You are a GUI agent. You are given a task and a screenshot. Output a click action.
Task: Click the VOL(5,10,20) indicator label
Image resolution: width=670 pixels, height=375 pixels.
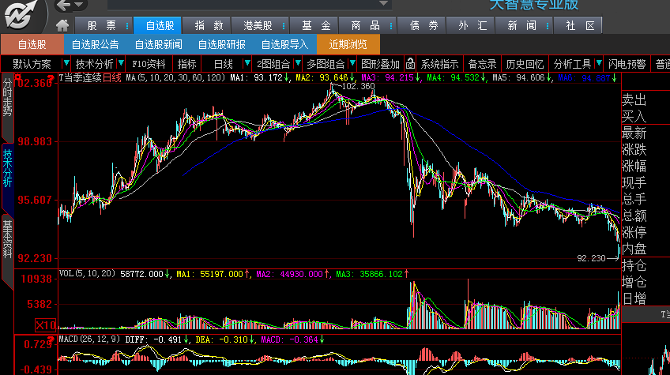(87, 273)
